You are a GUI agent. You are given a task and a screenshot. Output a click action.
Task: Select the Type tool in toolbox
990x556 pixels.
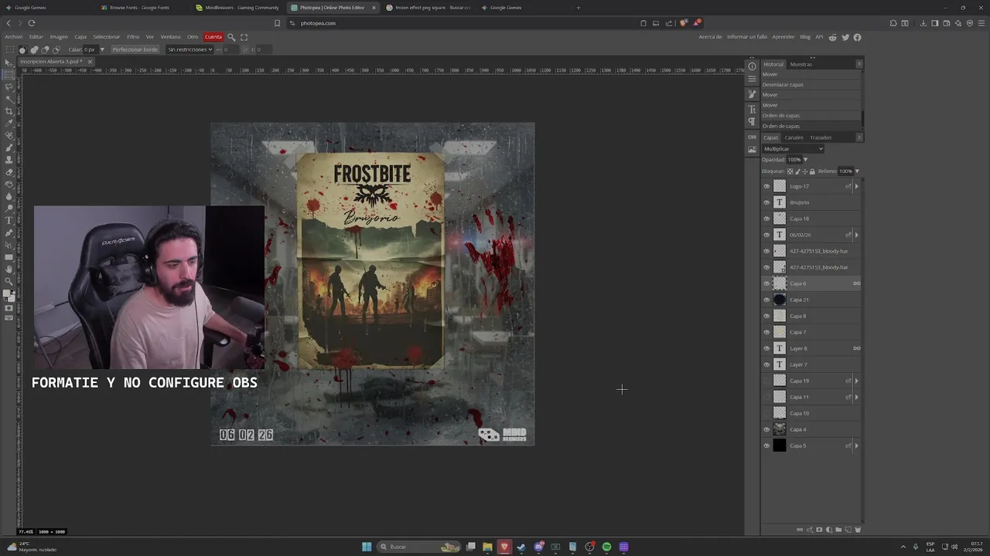(x=9, y=220)
